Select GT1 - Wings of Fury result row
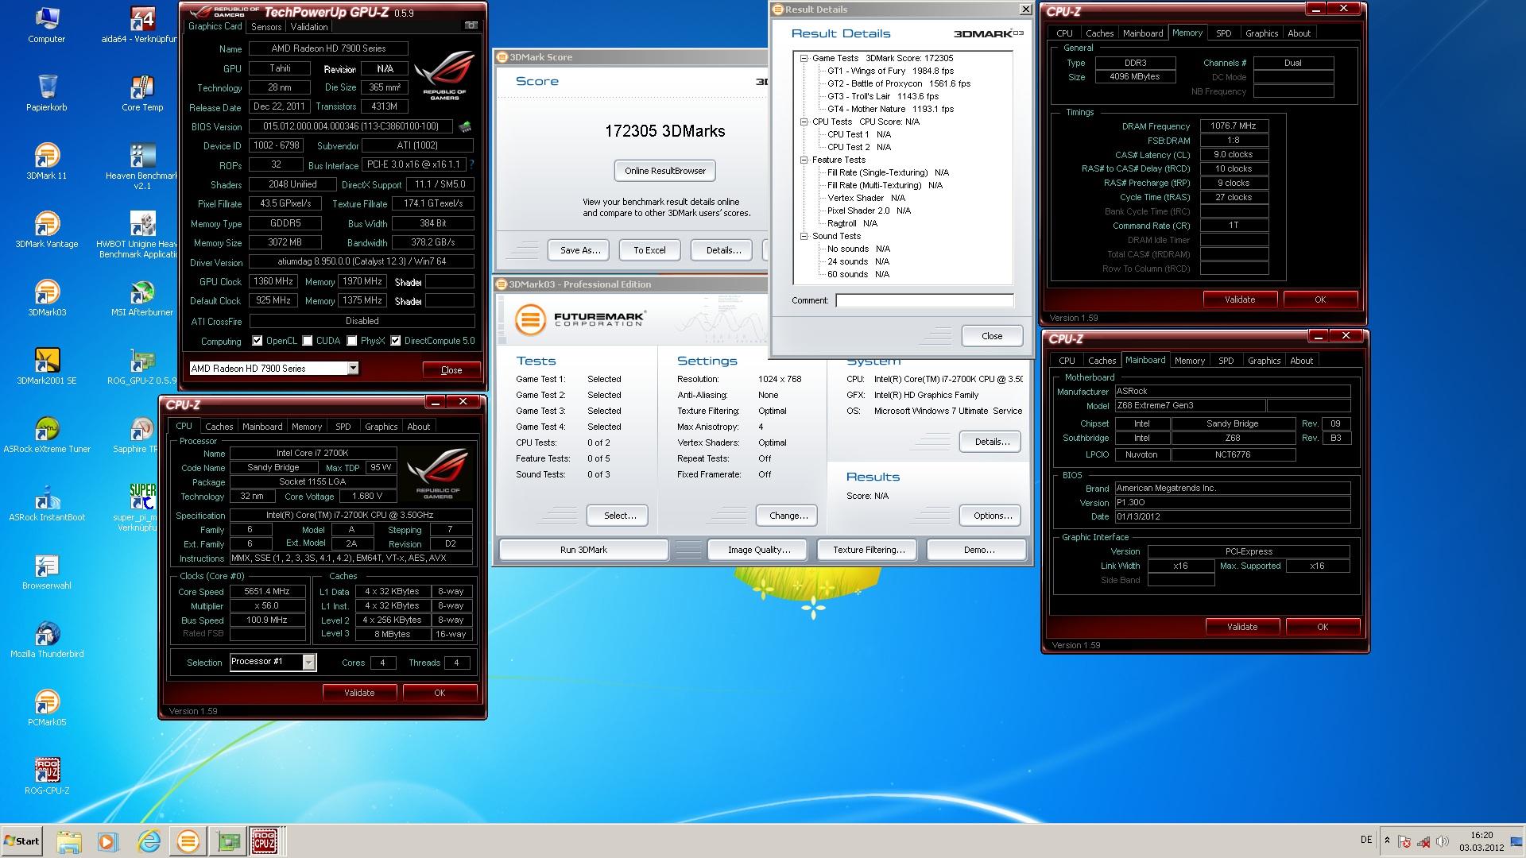Image resolution: width=1526 pixels, height=858 pixels. (x=890, y=71)
